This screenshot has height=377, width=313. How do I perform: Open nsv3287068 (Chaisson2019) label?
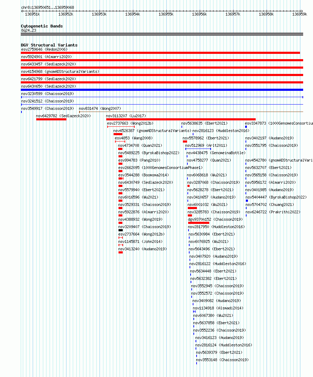pos(213,182)
